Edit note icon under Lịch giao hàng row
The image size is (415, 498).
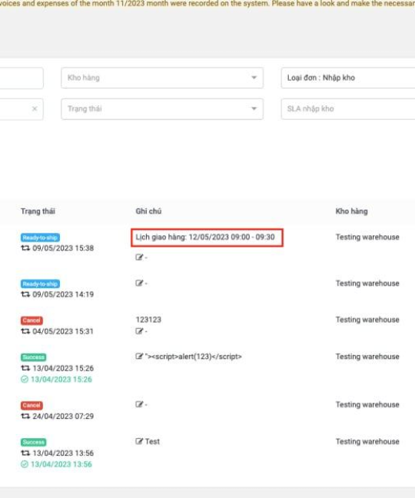tap(139, 257)
